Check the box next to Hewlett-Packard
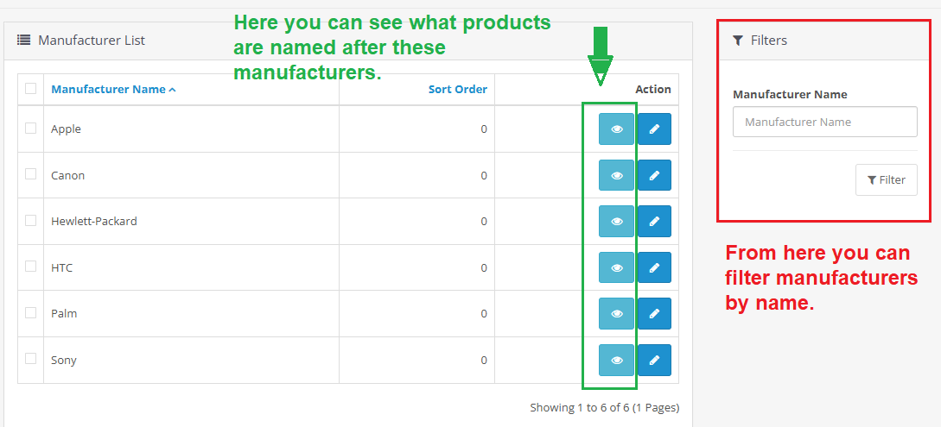 31,220
